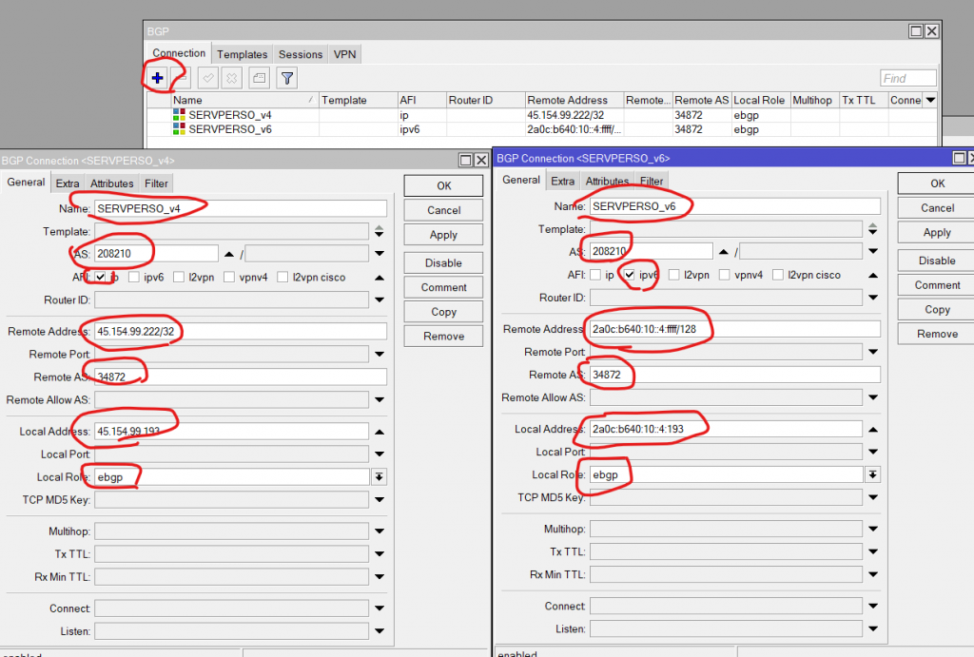
Task: Open the filter funnel in BGP toolbar
Action: pos(287,78)
